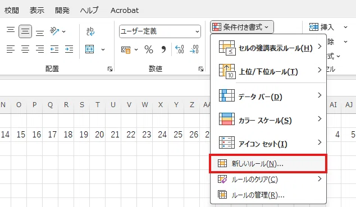Click 挿入 insert cells icon
Viewport: 356px width, 207px height.
[314, 27]
